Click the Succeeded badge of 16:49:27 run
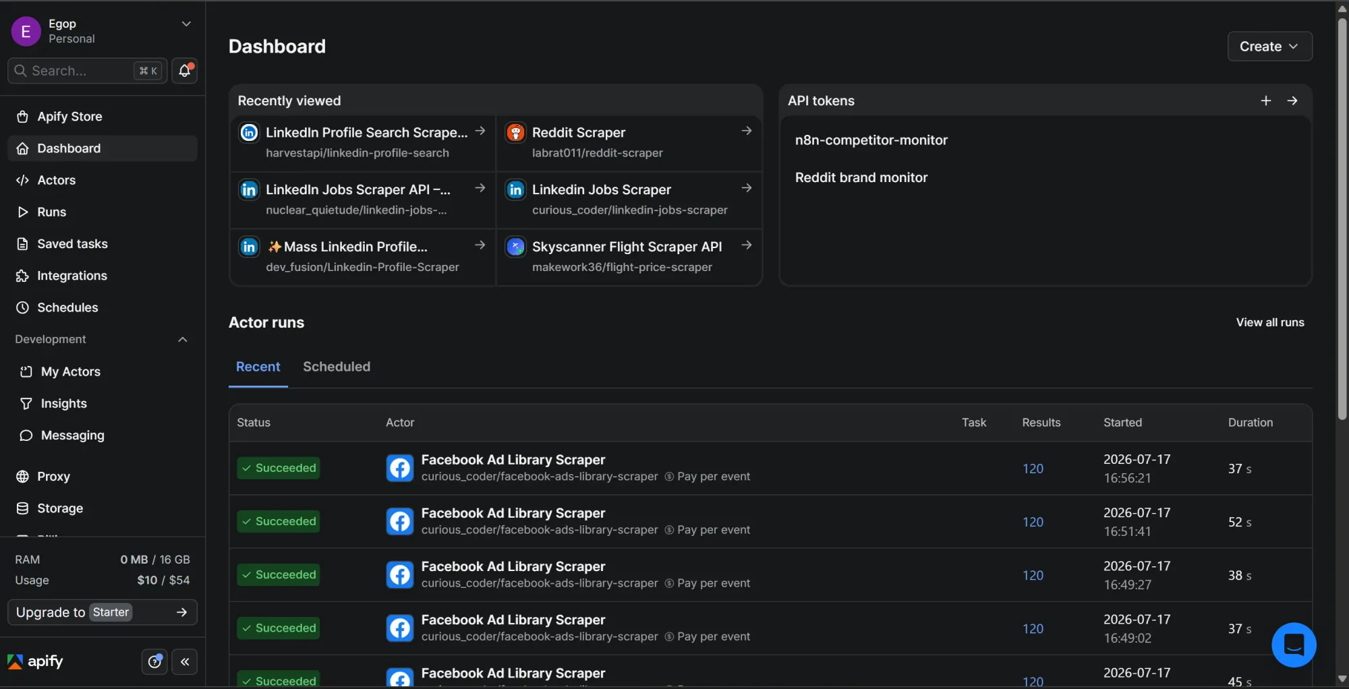Viewport: 1349px width, 689px height. [279, 574]
